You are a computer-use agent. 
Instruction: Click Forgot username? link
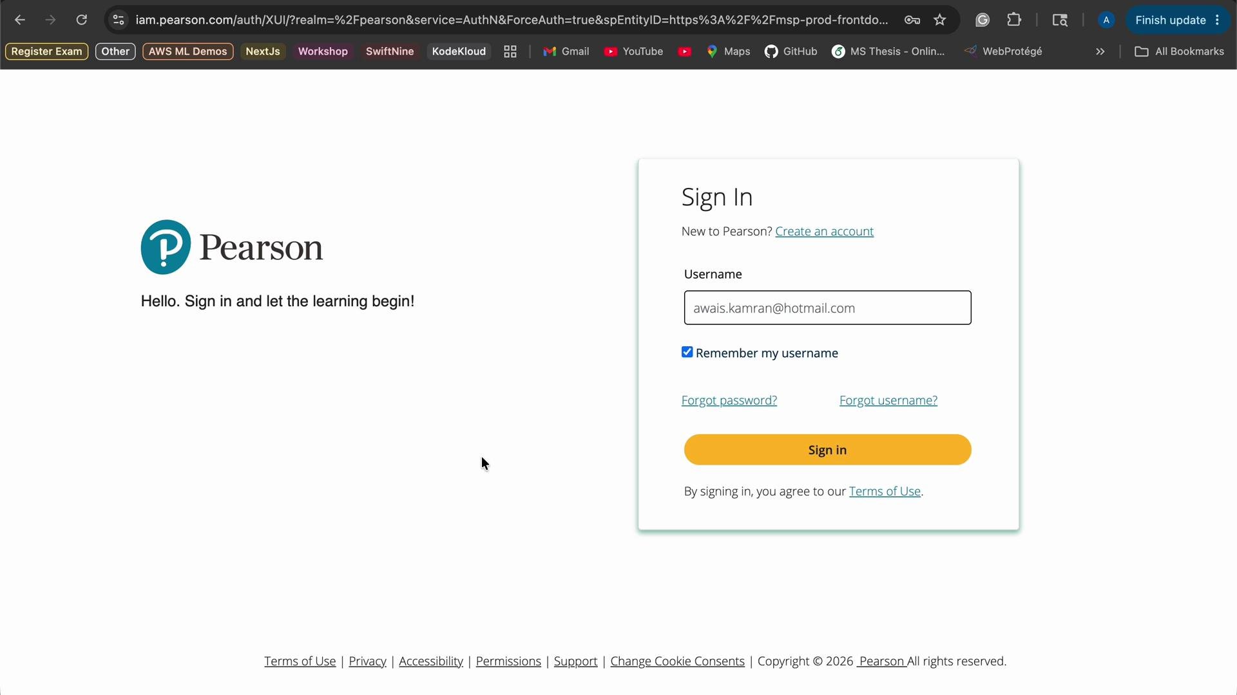pos(888,400)
